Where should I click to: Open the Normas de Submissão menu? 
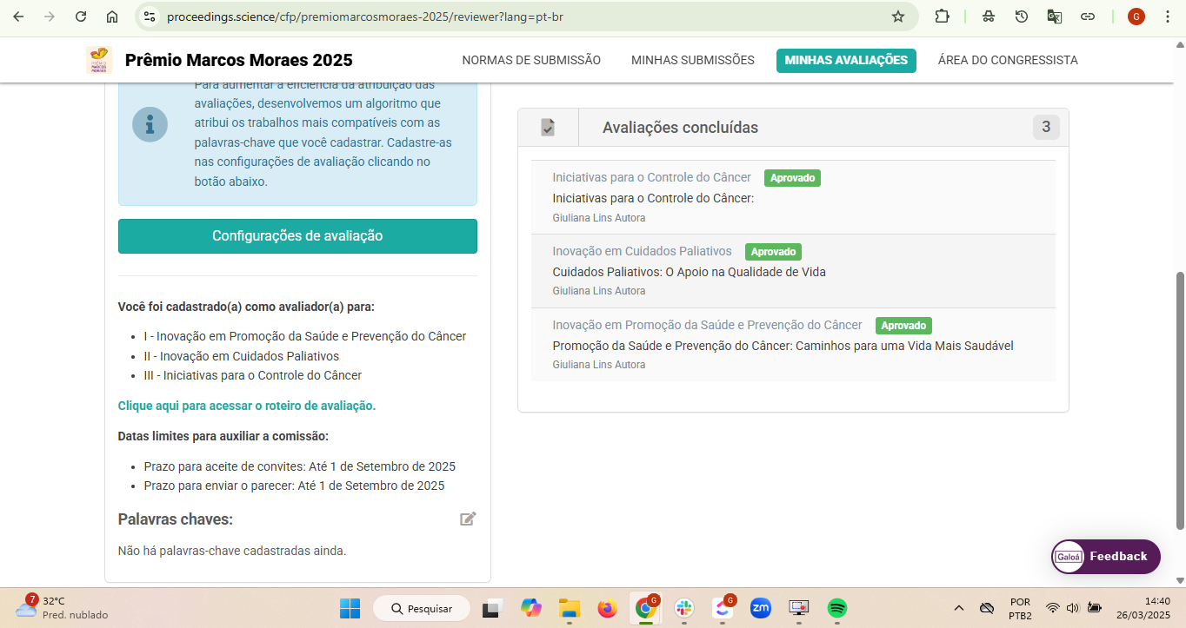[x=531, y=60]
